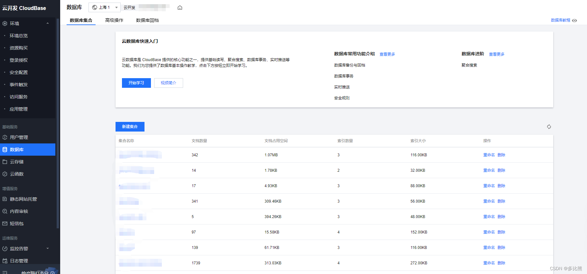Click the 新建集合 button

tap(130, 127)
